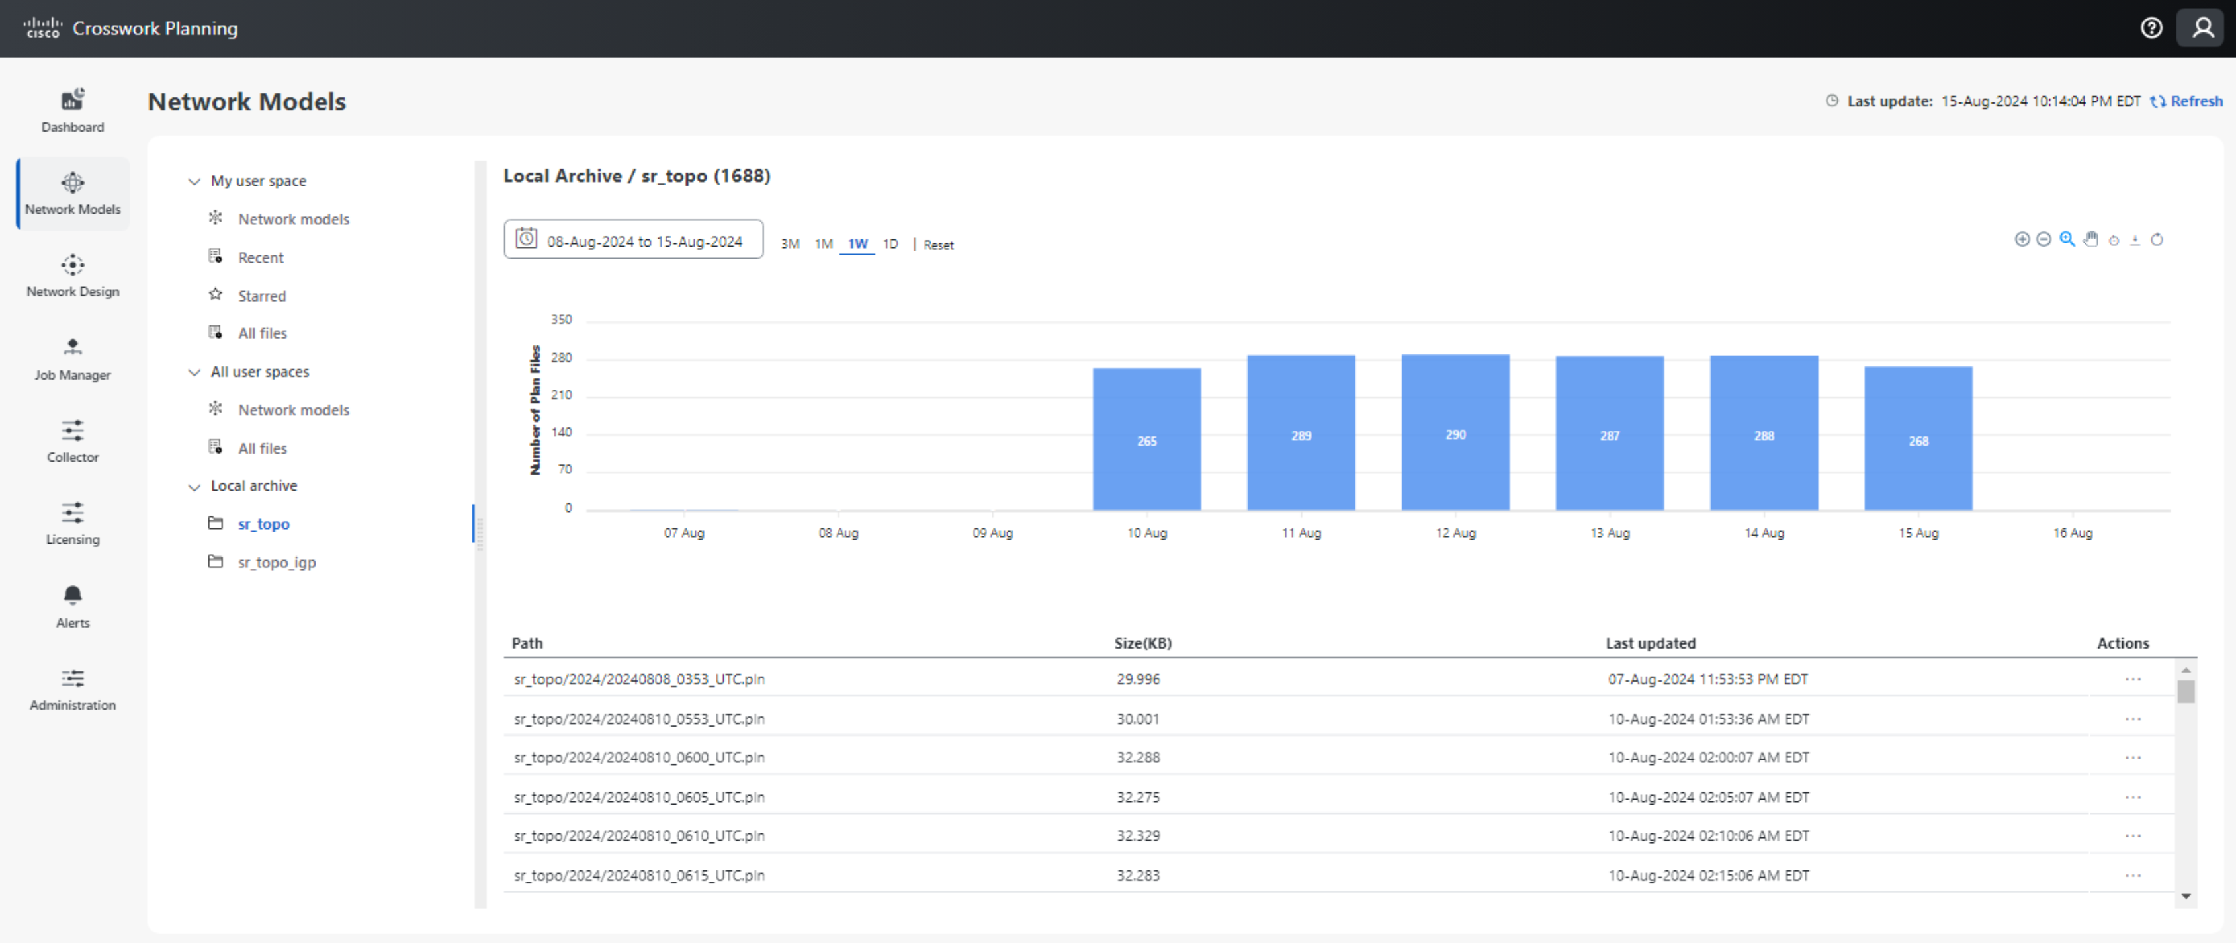
Task: Select the sr_topo_igp archive folder
Action: coord(276,562)
